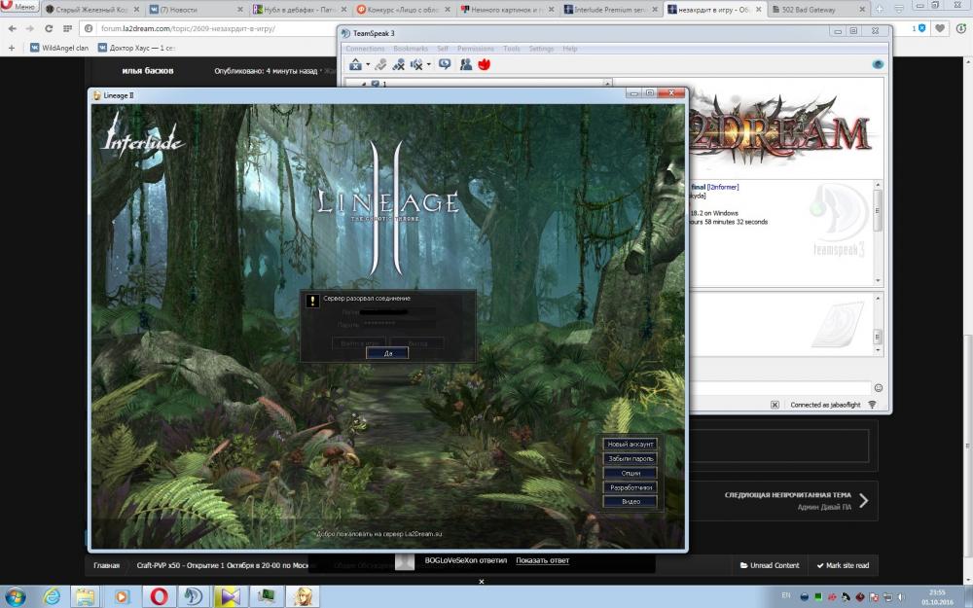973x608 pixels.
Task: Click the Новый аккаунт button
Action: coord(630,445)
